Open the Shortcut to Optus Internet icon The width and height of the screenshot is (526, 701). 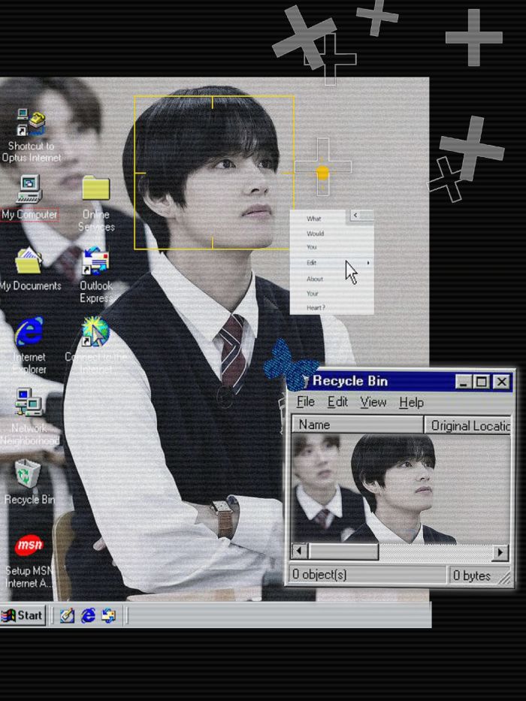pyautogui.click(x=32, y=122)
